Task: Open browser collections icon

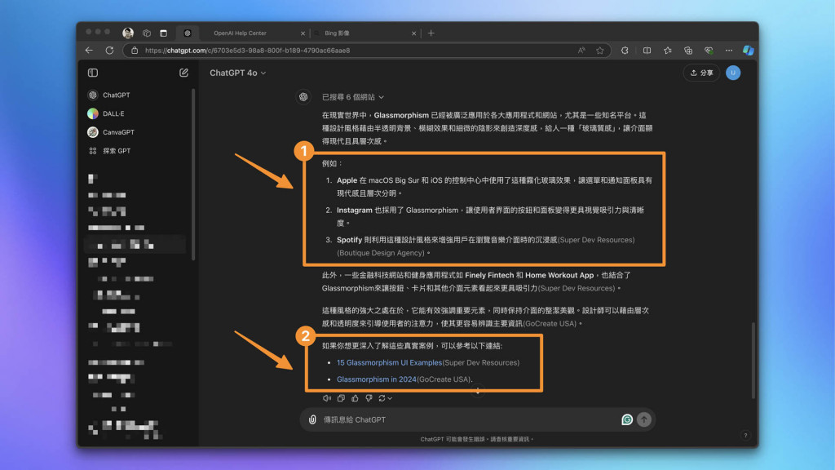Action: click(x=688, y=50)
